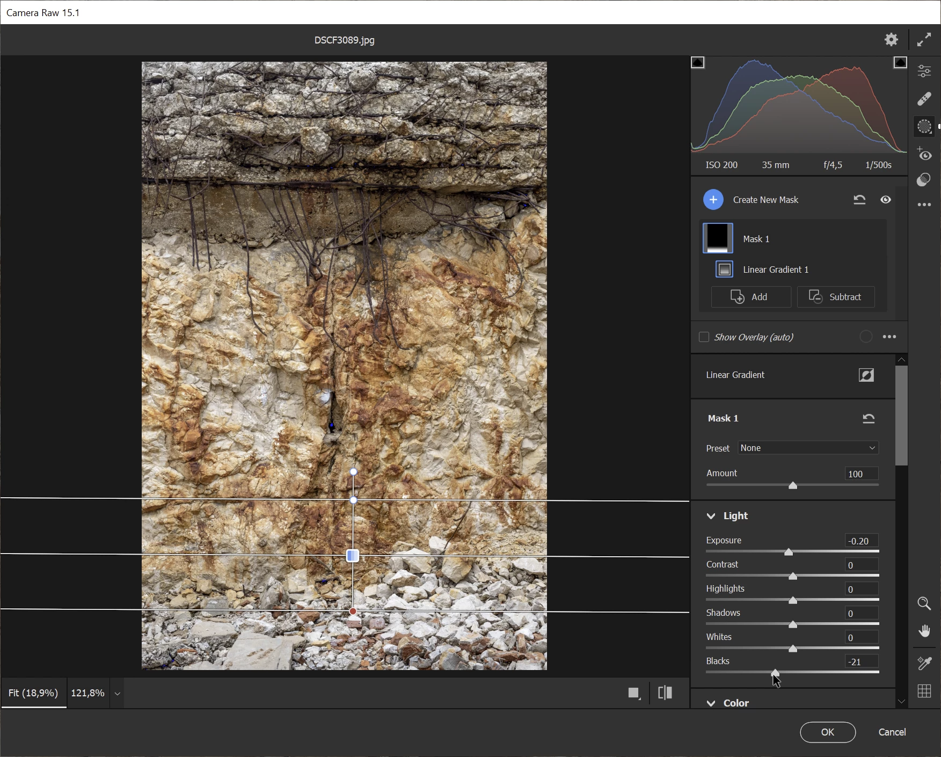Select the Red Eye removal tool
This screenshot has height=757, width=941.
(x=924, y=155)
